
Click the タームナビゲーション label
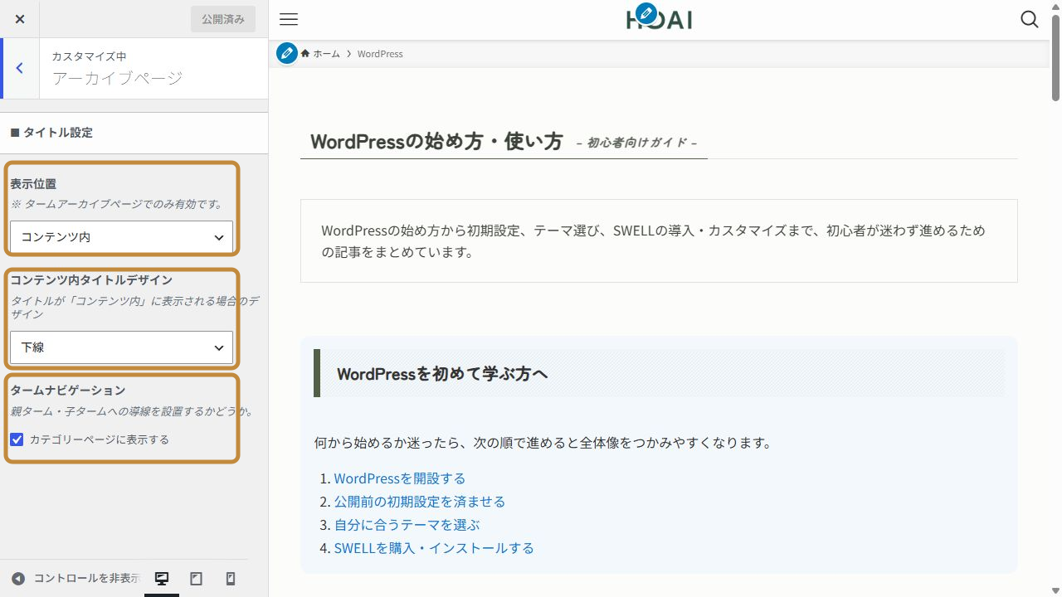click(68, 391)
